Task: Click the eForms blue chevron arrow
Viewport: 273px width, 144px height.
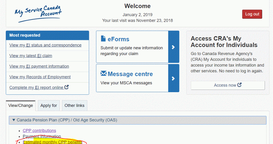Action: point(173,47)
